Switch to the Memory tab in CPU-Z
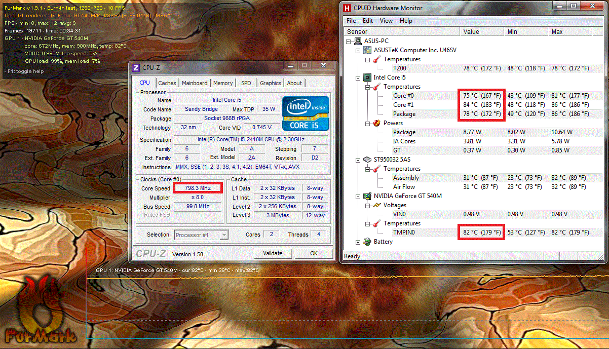 coord(223,83)
